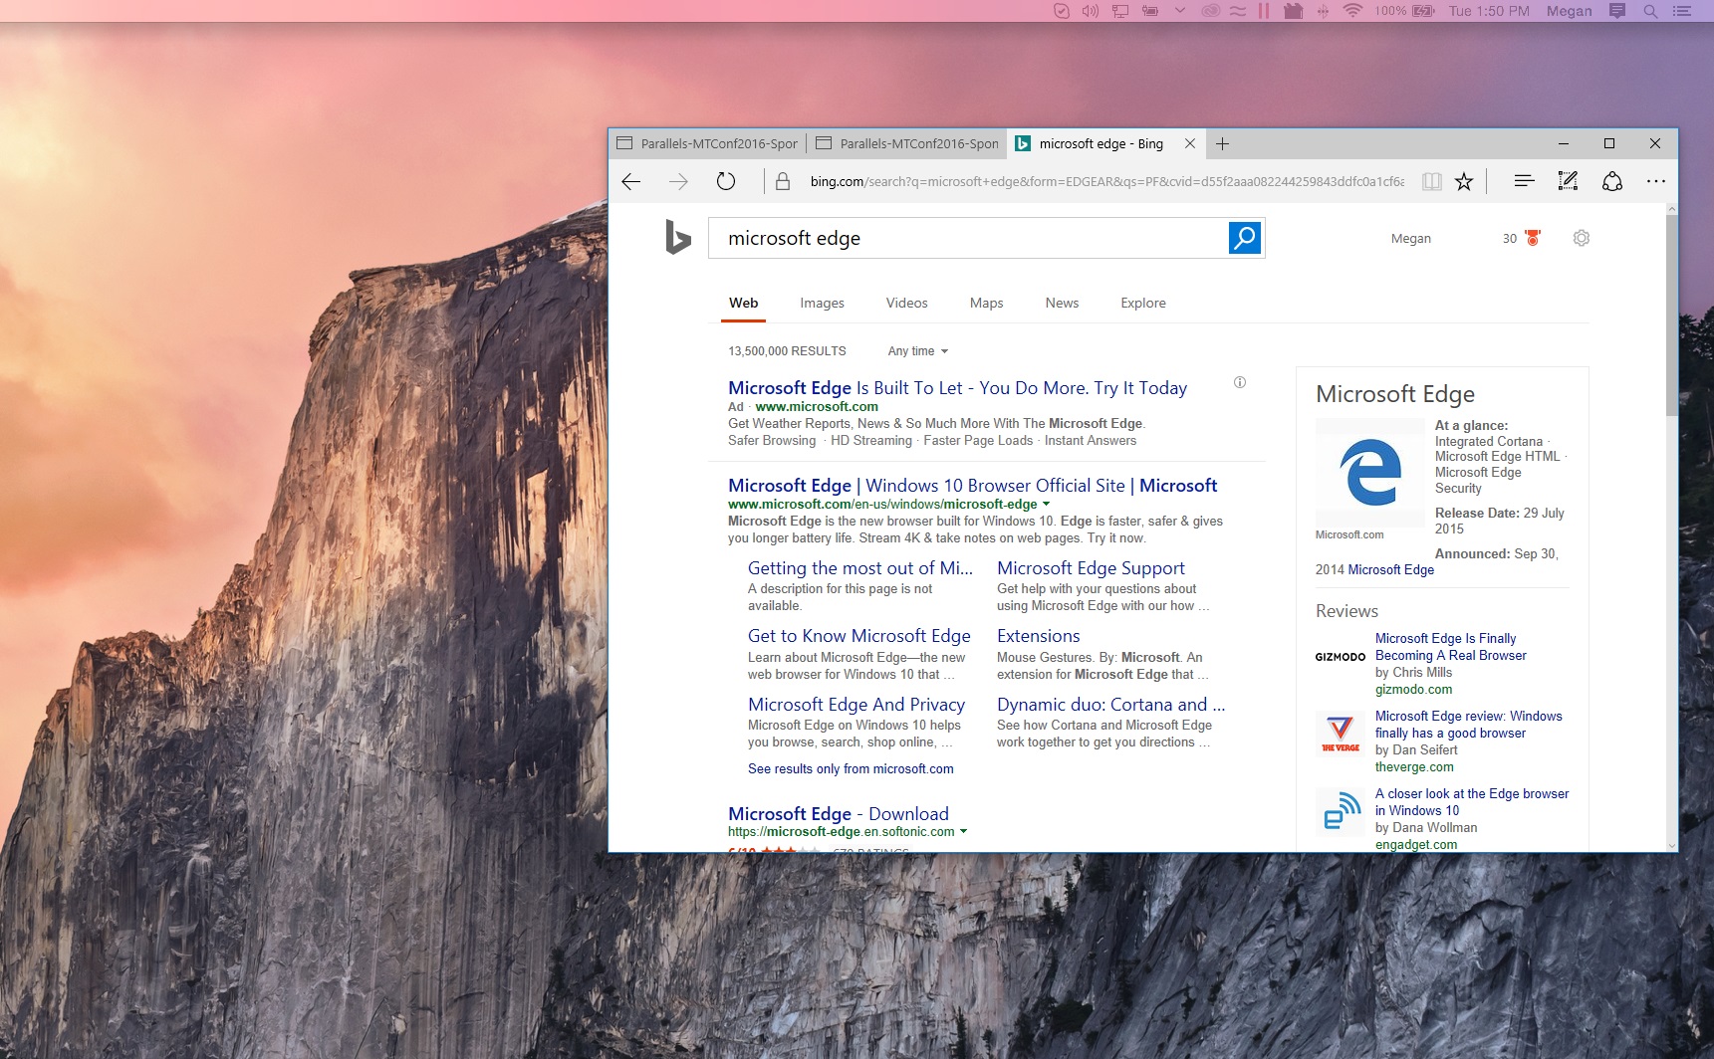Open 'Megan' user menu in macOS menu bar
The height and width of the screenshot is (1059, 1714).
click(x=1569, y=11)
